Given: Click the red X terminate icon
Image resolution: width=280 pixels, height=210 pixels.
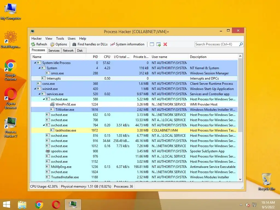Looking at the screenshot, I should 165,44.
